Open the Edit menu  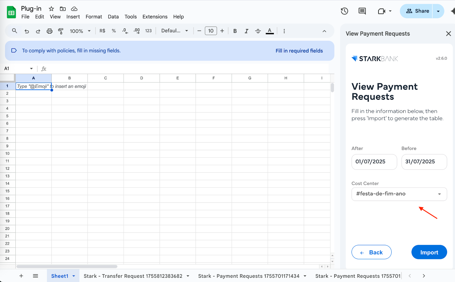pyautogui.click(x=40, y=17)
